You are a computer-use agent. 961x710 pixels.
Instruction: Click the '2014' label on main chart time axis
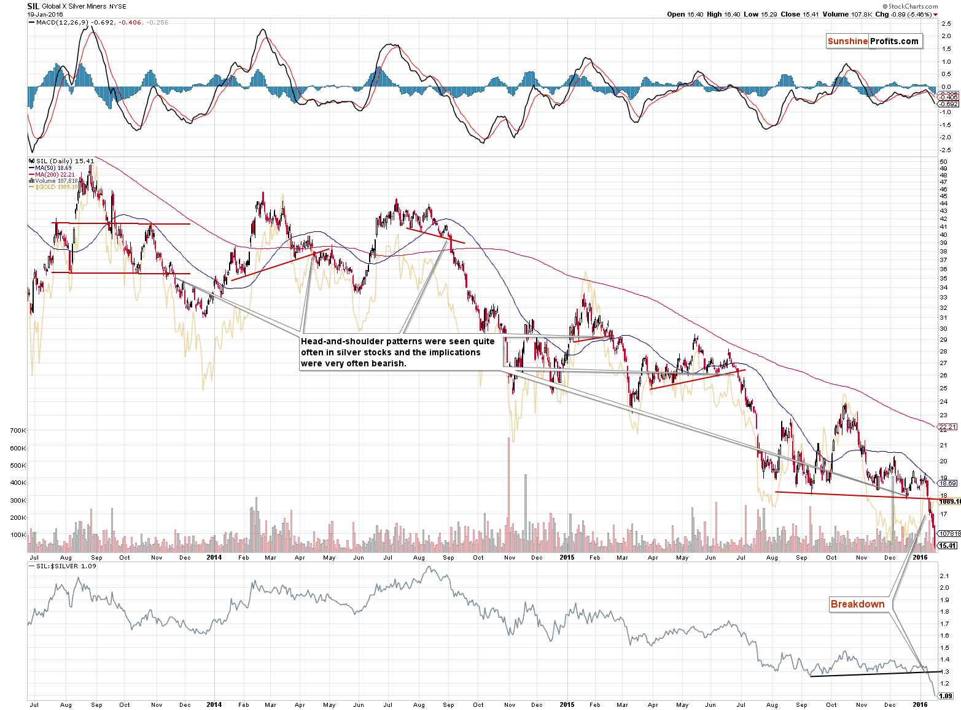tap(214, 557)
